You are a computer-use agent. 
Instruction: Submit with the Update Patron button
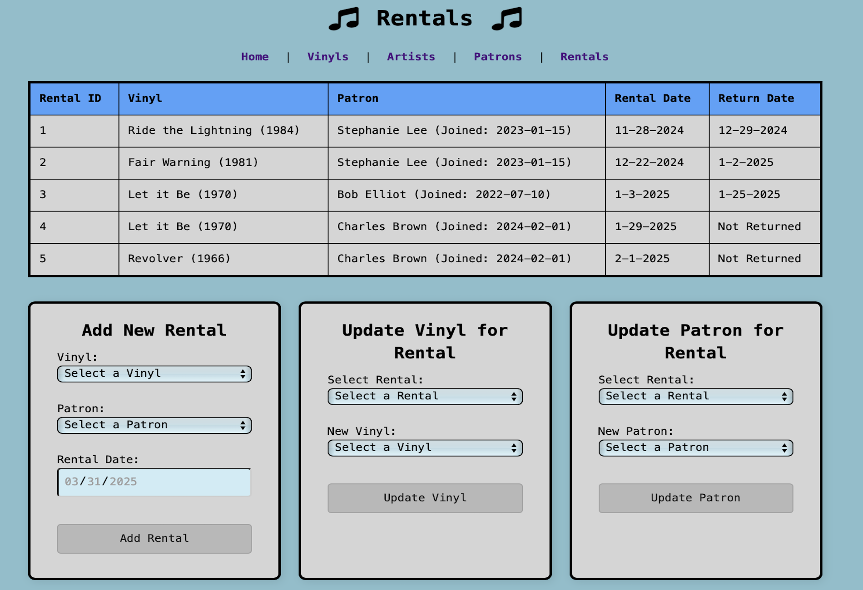pos(695,498)
